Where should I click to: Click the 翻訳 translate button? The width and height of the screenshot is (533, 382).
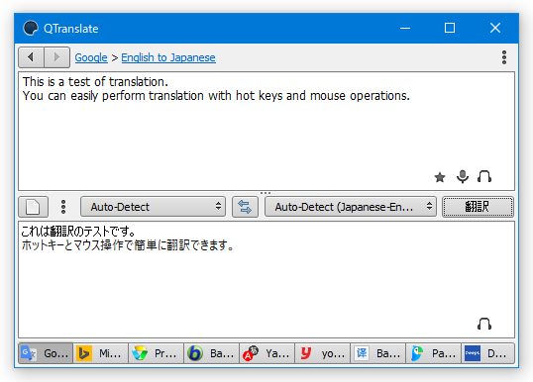(478, 207)
